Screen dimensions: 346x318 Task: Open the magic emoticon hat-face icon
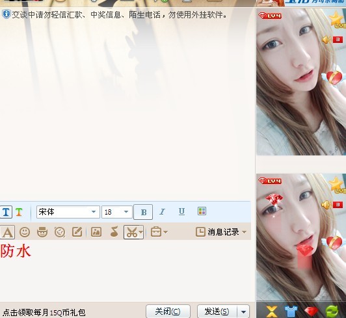[42, 232]
